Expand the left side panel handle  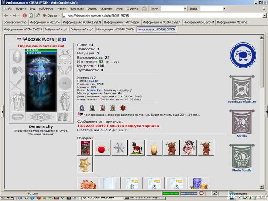click(x=2, y=111)
